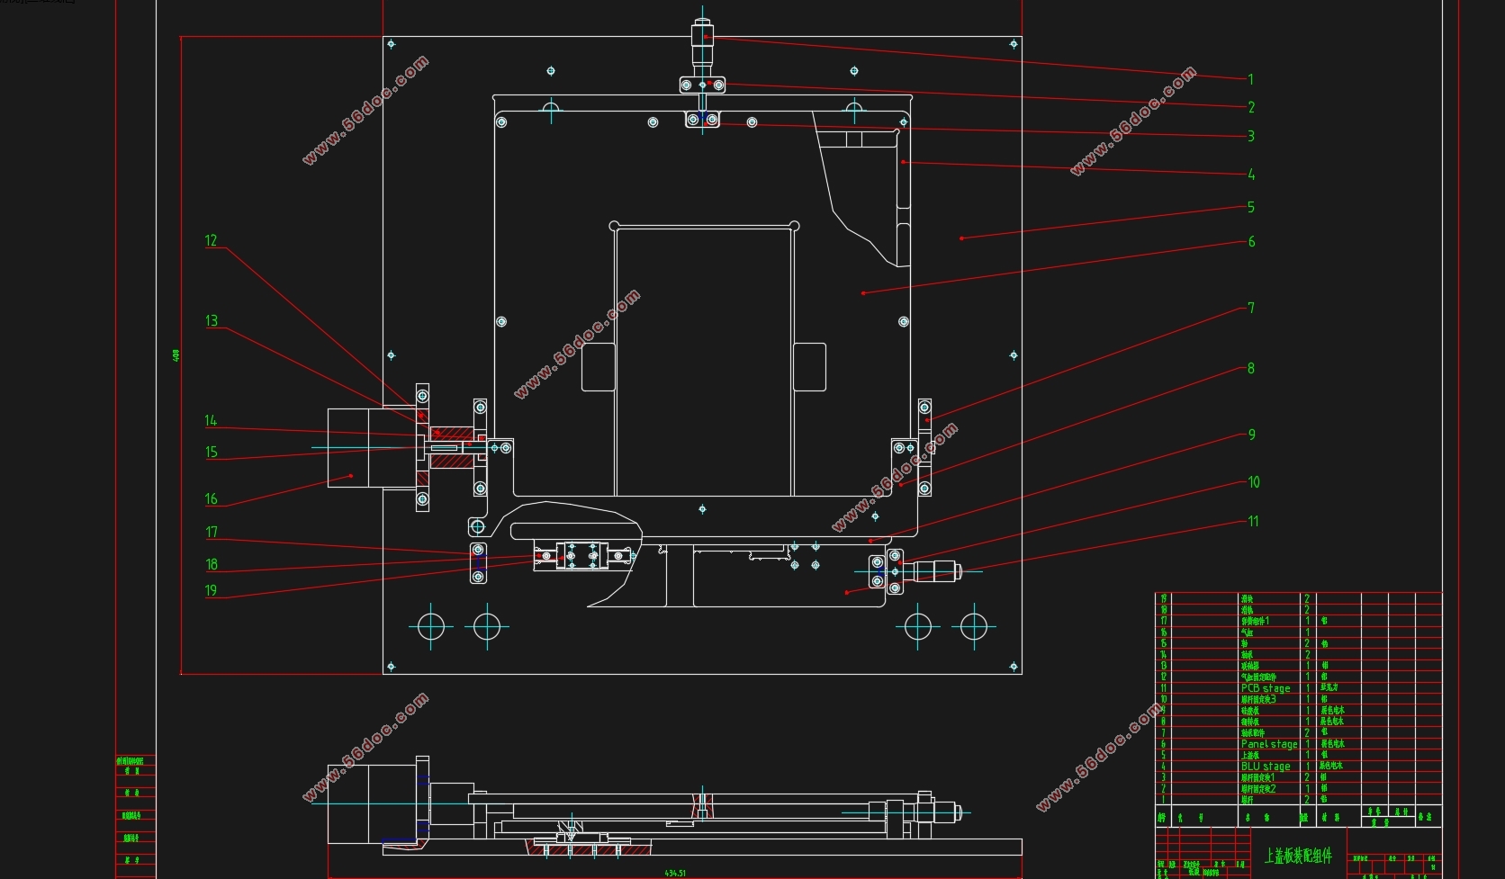The height and width of the screenshot is (879, 1505).
Task: Click the top-left corner mounting hole of plate
Action: pos(391,43)
